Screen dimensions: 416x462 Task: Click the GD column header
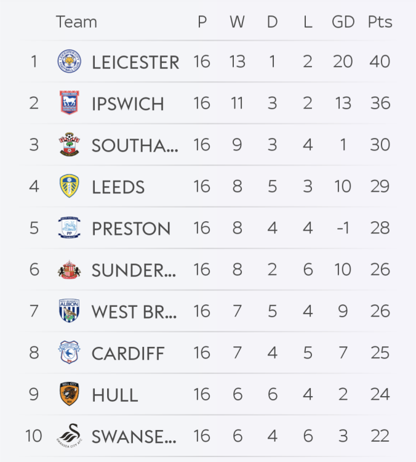(x=343, y=22)
